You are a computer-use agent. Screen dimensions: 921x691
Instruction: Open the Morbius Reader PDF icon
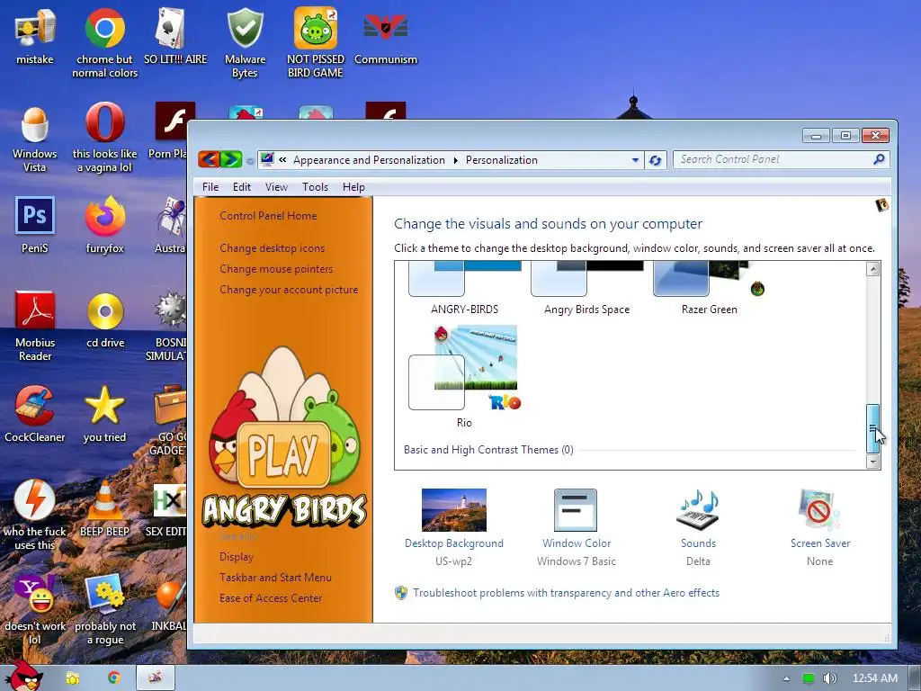35,326
